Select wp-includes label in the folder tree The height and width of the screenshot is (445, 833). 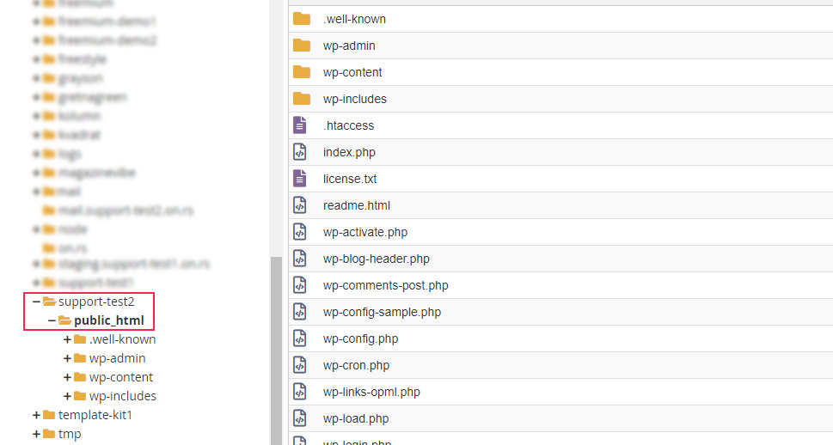click(x=123, y=396)
